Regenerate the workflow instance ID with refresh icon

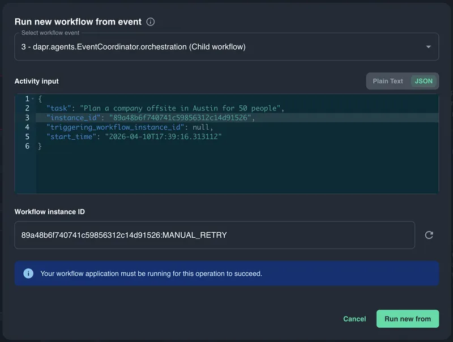point(429,235)
